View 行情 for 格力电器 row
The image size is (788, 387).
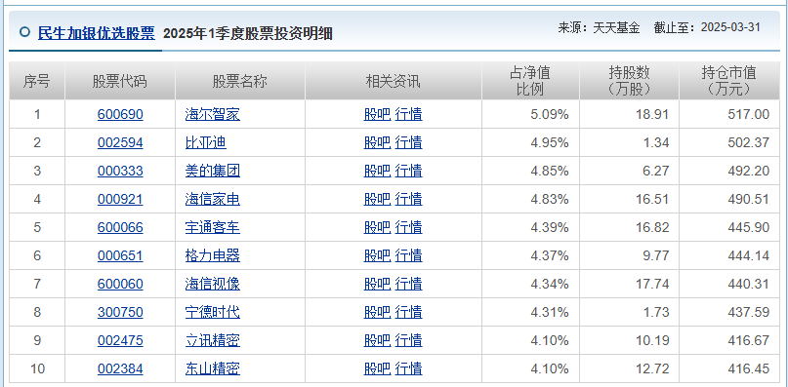coord(408,256)
